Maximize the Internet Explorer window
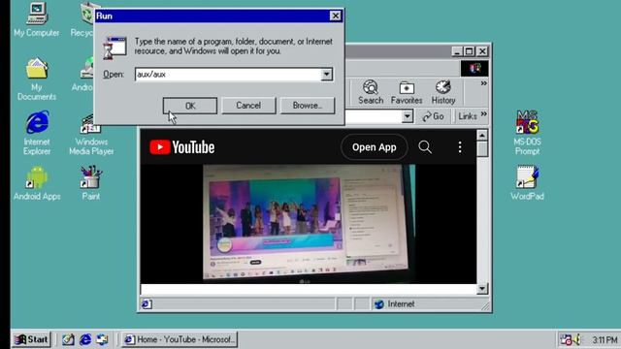This screenshot has height=349, width=621. click(x=469, y=51)
